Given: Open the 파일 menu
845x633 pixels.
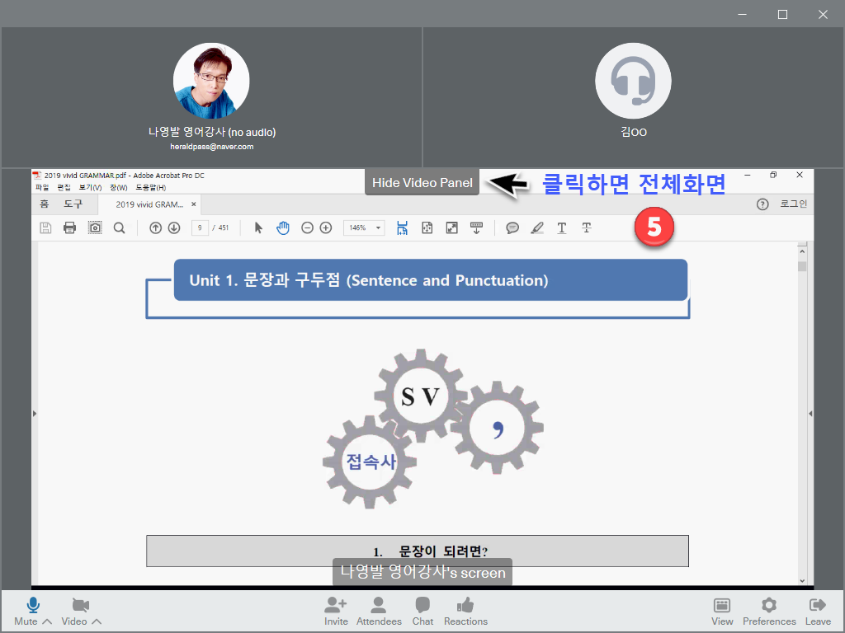Looking at the screenshot, I should coord(42,188).
